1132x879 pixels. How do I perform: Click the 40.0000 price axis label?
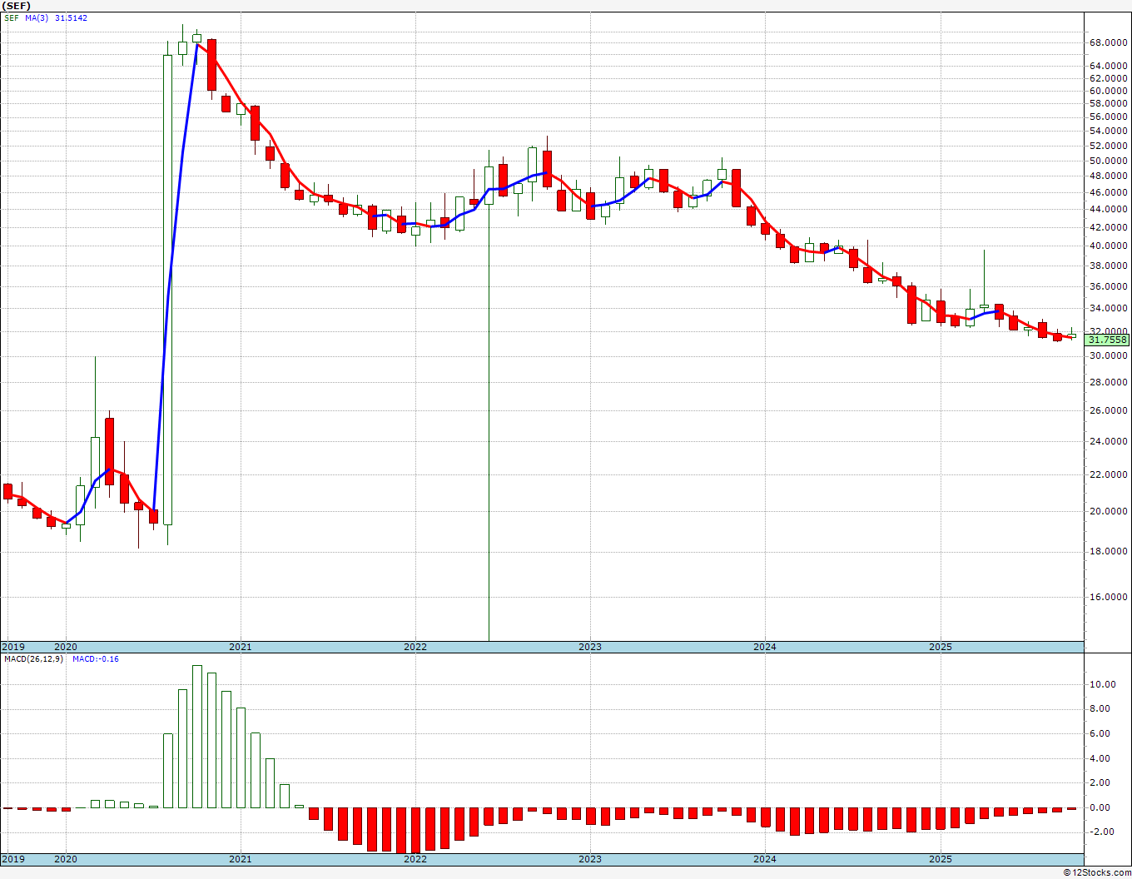[1109, 246]
